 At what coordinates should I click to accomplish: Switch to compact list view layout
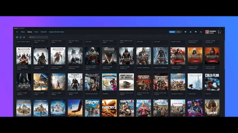coord(24,37)
